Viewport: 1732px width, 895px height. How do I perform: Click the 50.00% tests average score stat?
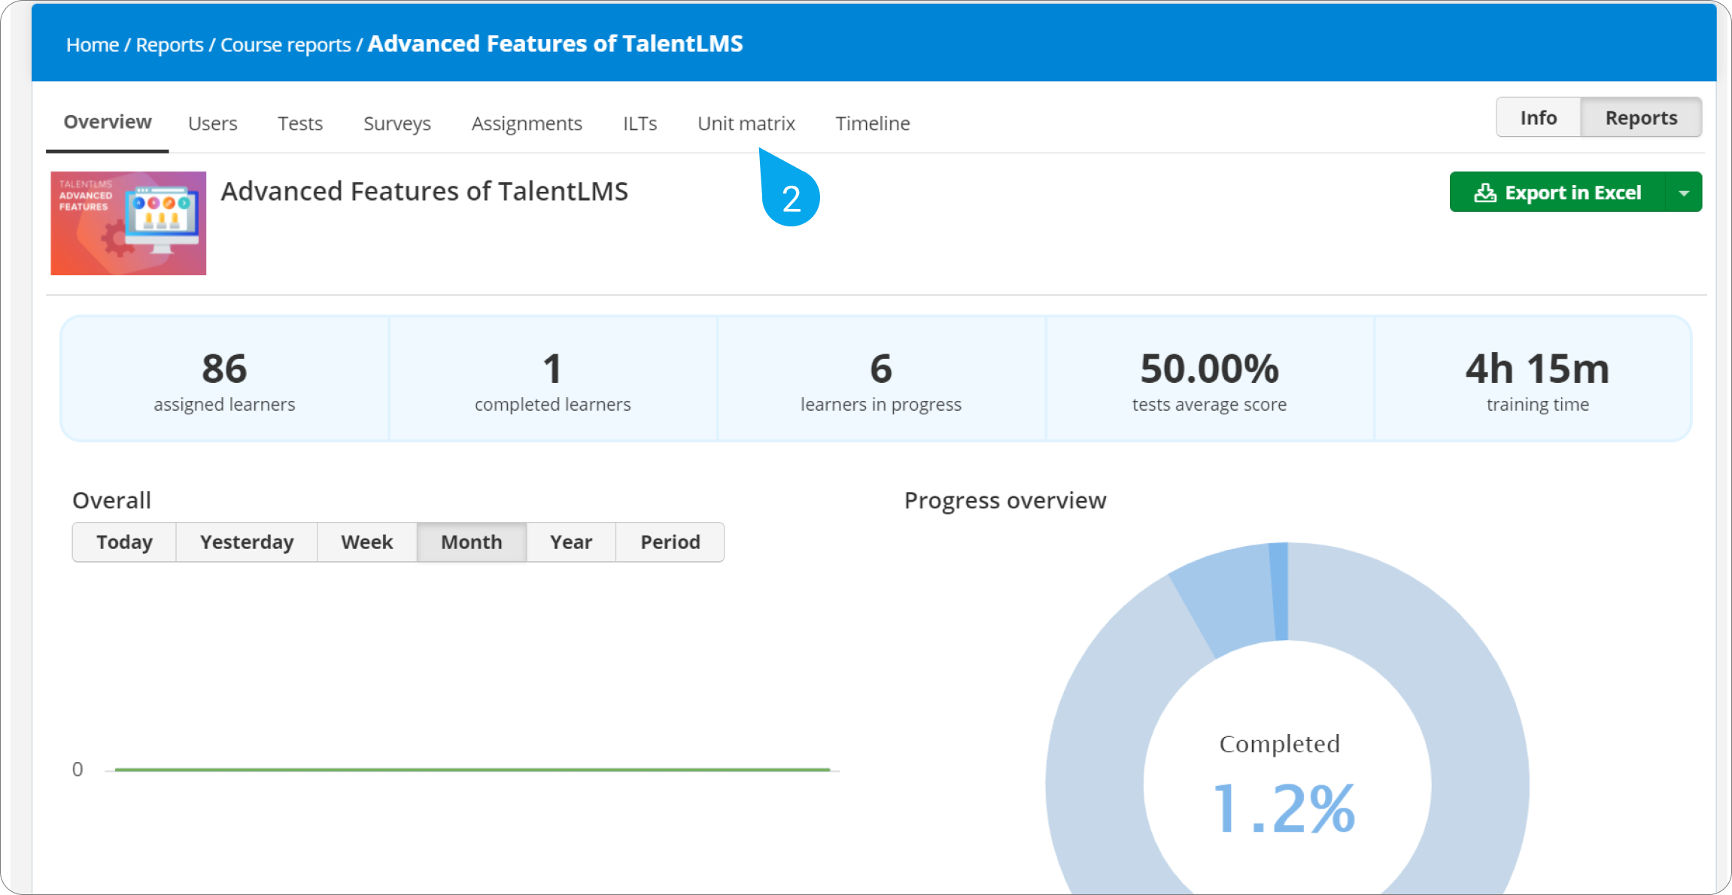coord(1209,380)
